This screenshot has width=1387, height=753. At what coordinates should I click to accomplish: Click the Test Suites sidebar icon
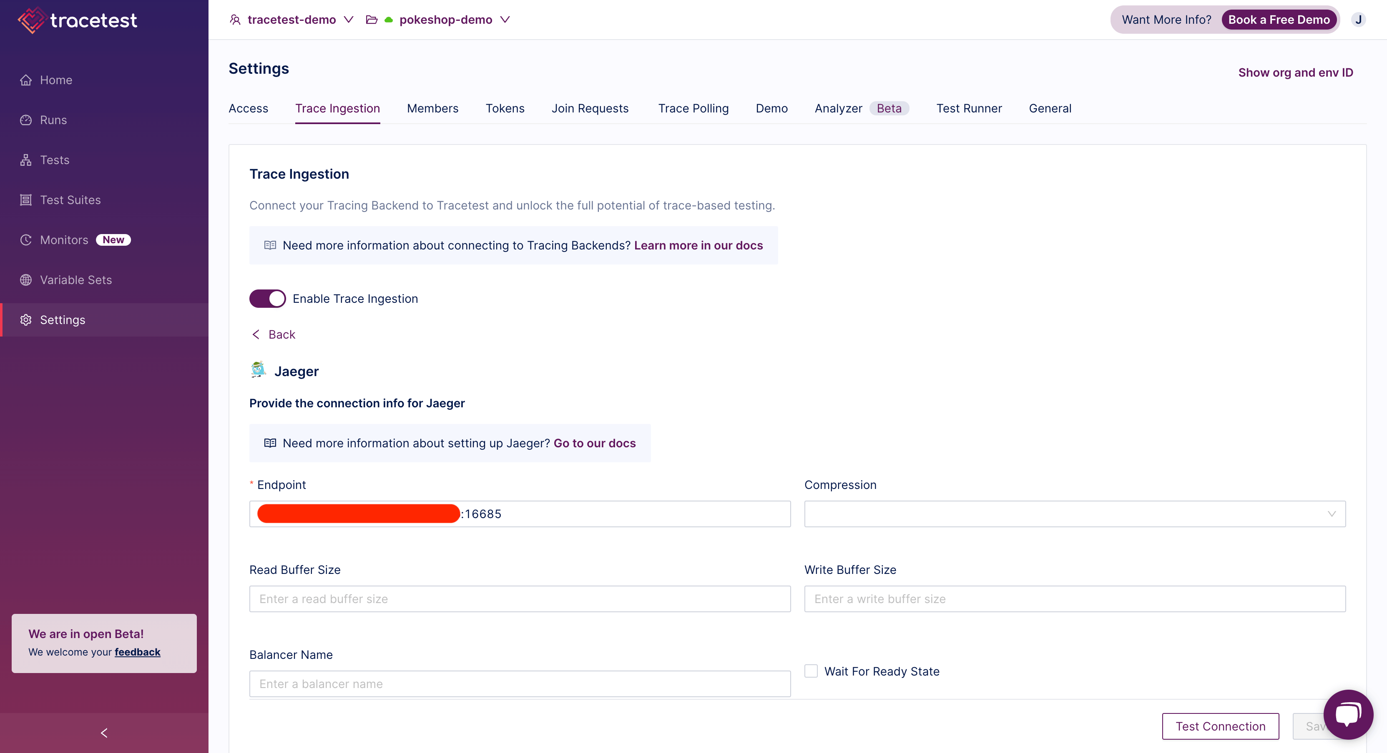[26, 199]
